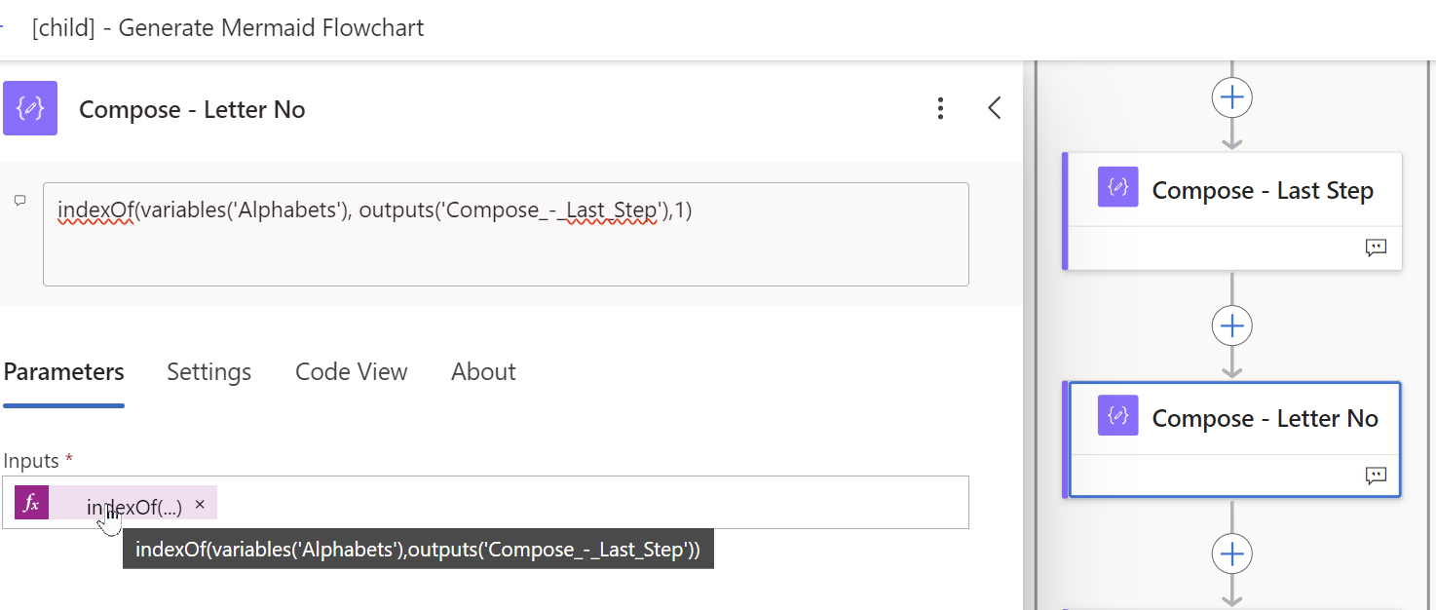Collapse the action details panel with the chevron
The width and height of the screenshot is (1436, 610).
tap(995, 108)
